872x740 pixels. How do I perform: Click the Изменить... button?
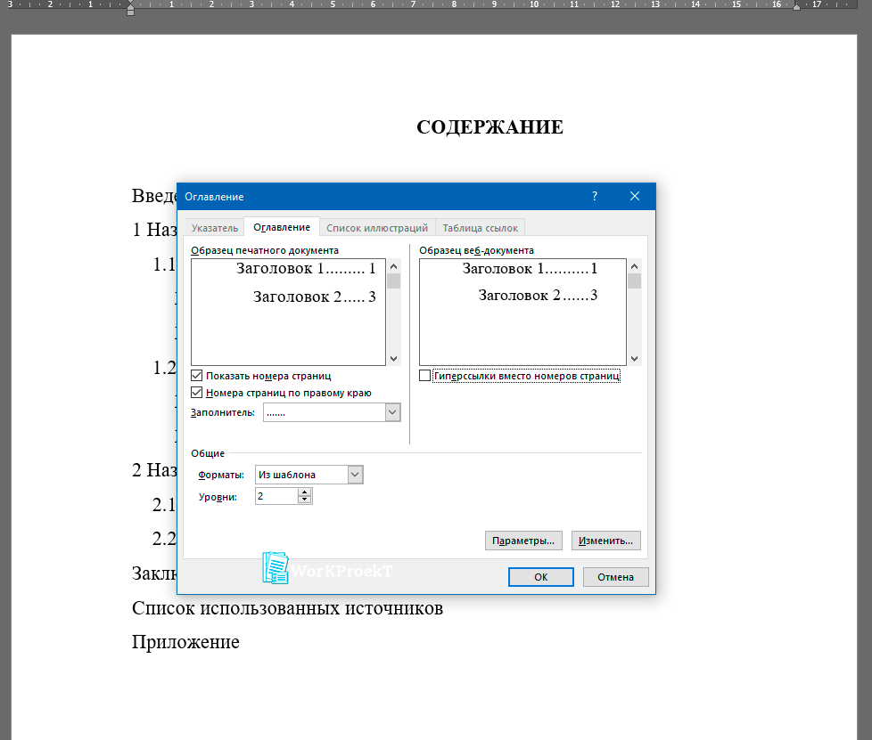click(x=605, y=541)
